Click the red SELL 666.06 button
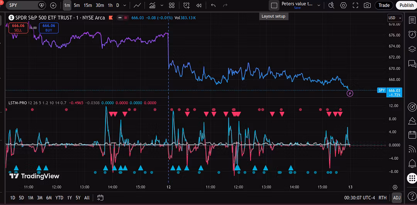Viewport: 417px width, 205px height. (x=18, y=28)
